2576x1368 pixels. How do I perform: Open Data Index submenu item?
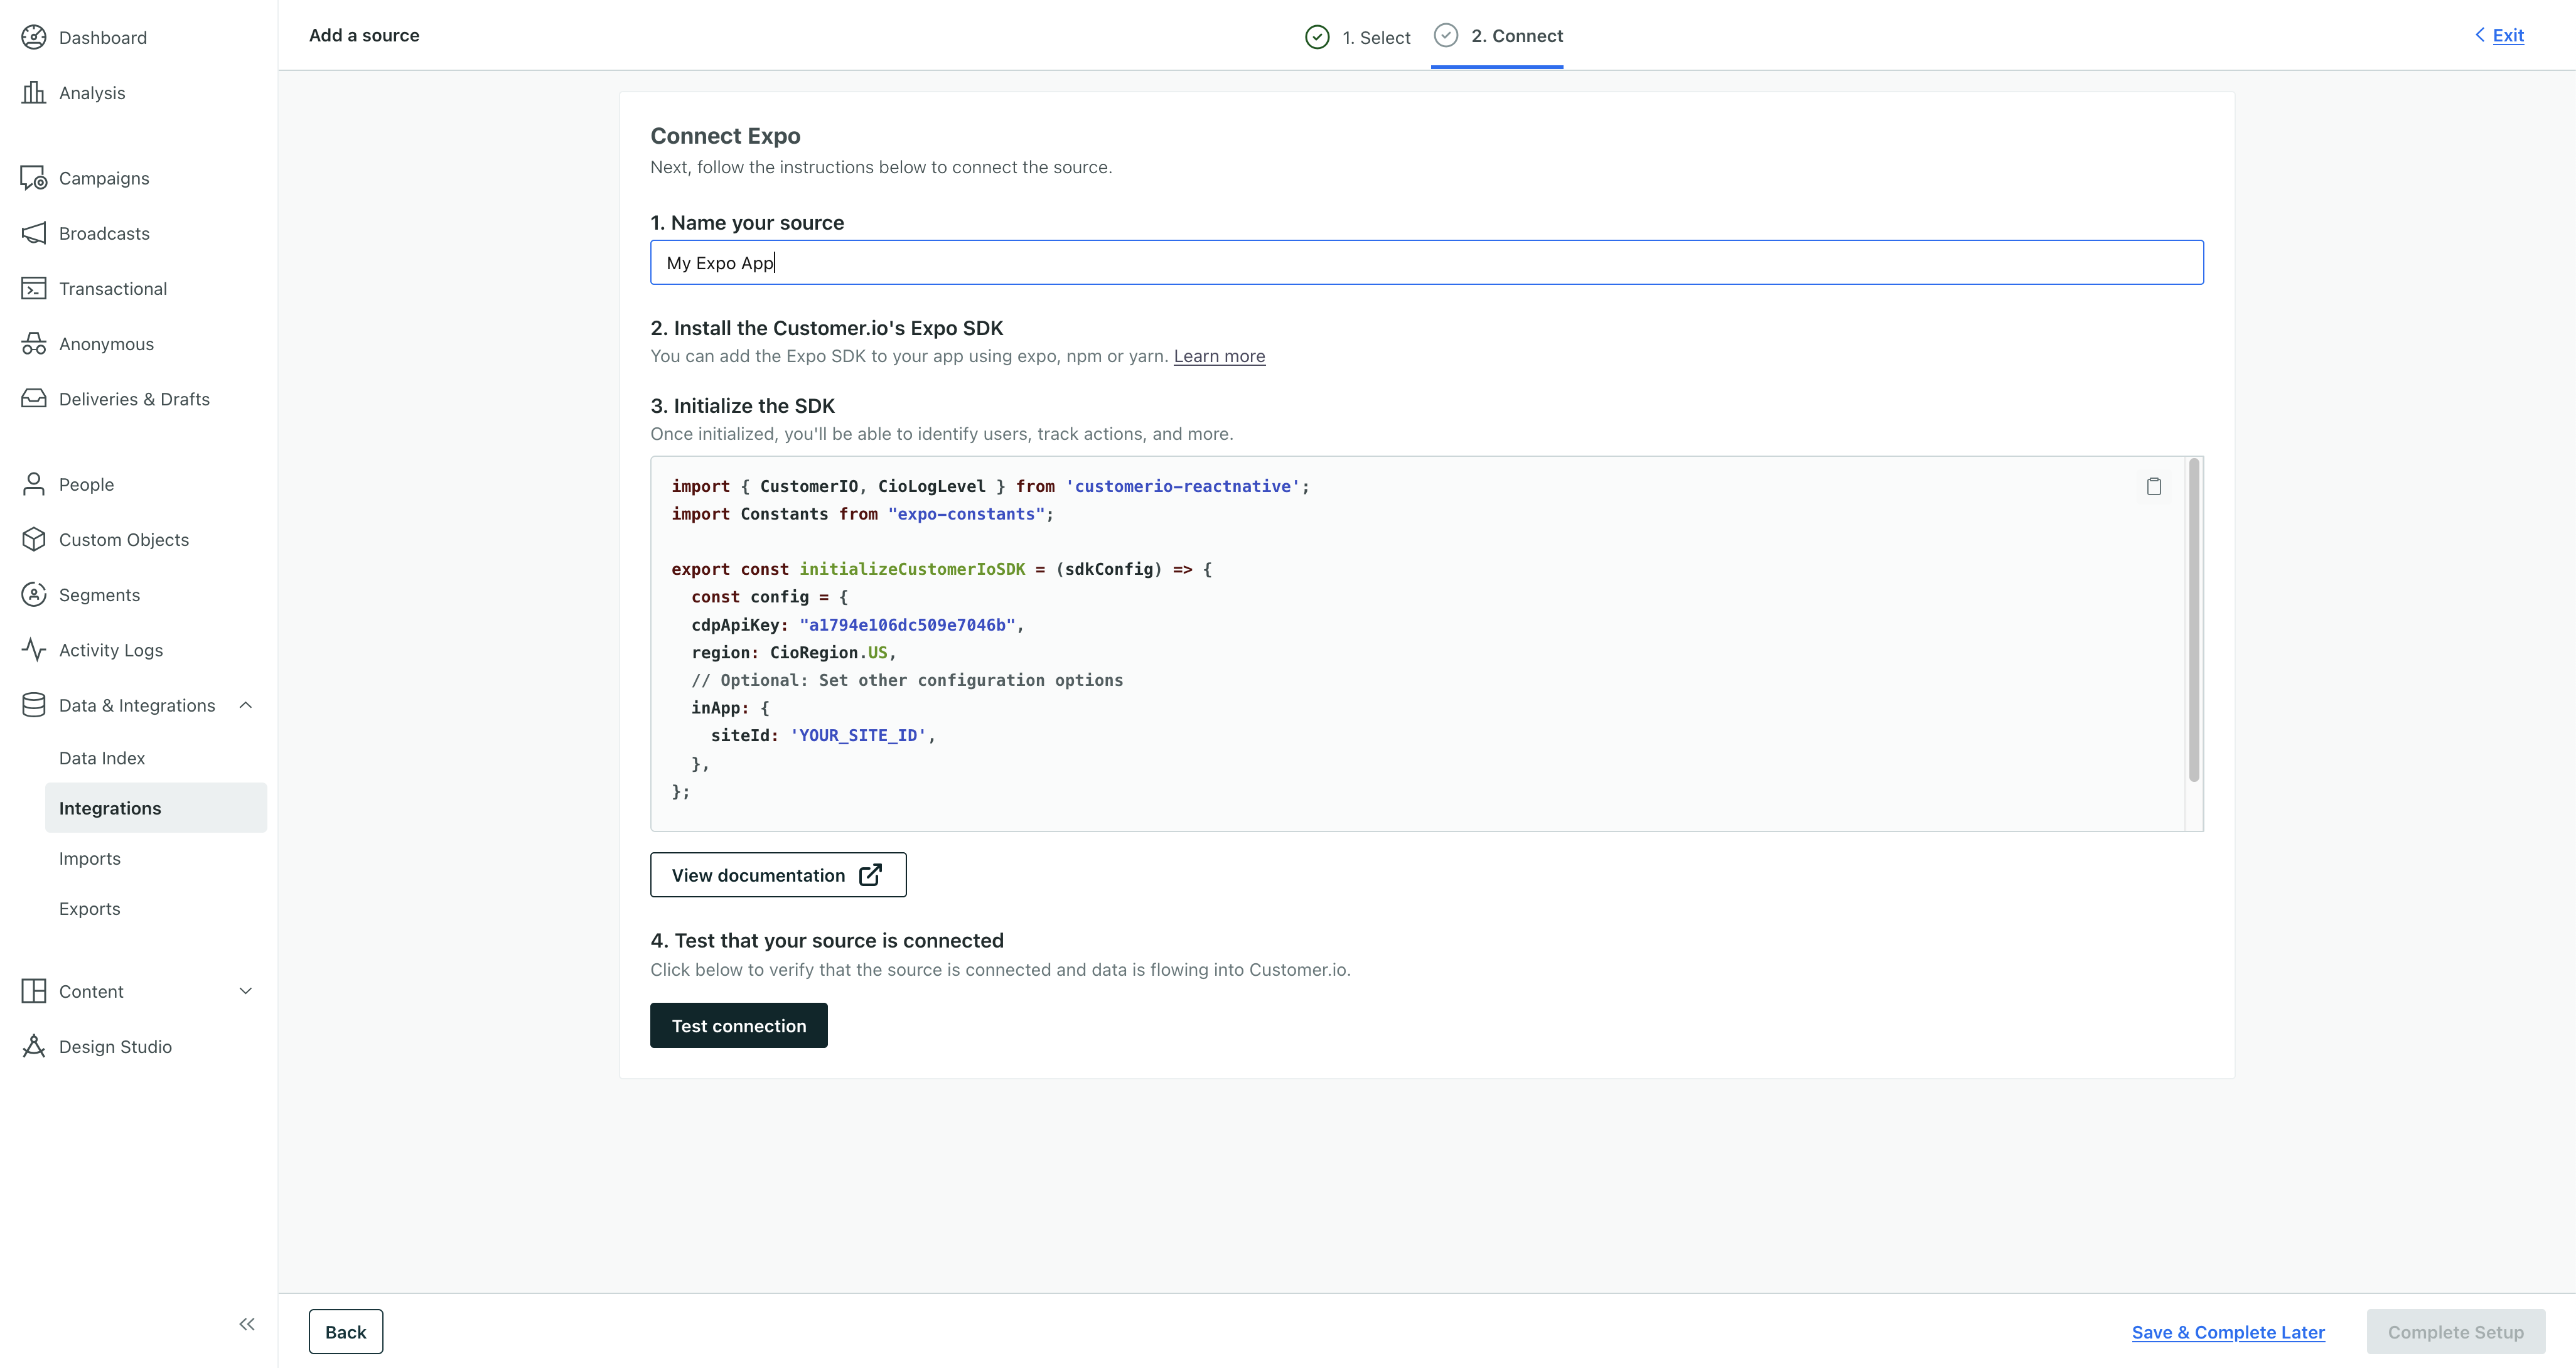(102, 758)
